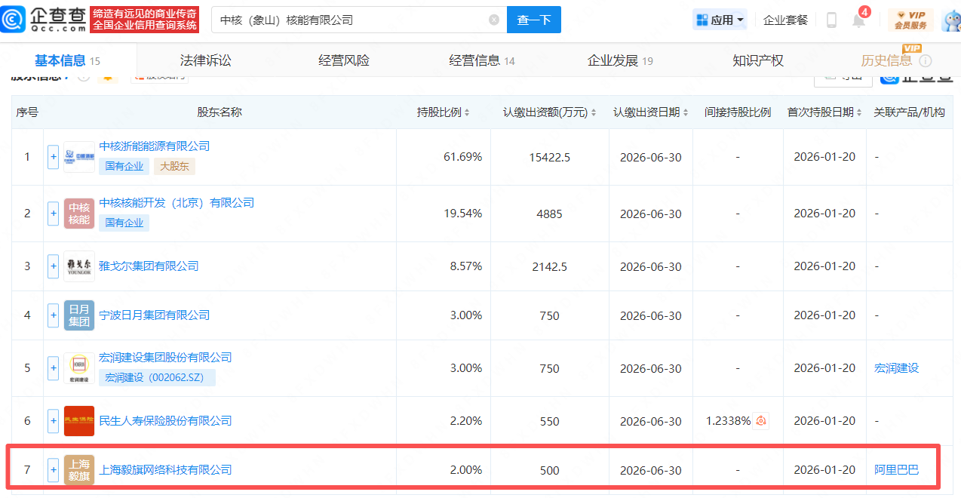Click the Qcc.com logo
This screenshot has width=961, height=498.
(x=45, y=20)
